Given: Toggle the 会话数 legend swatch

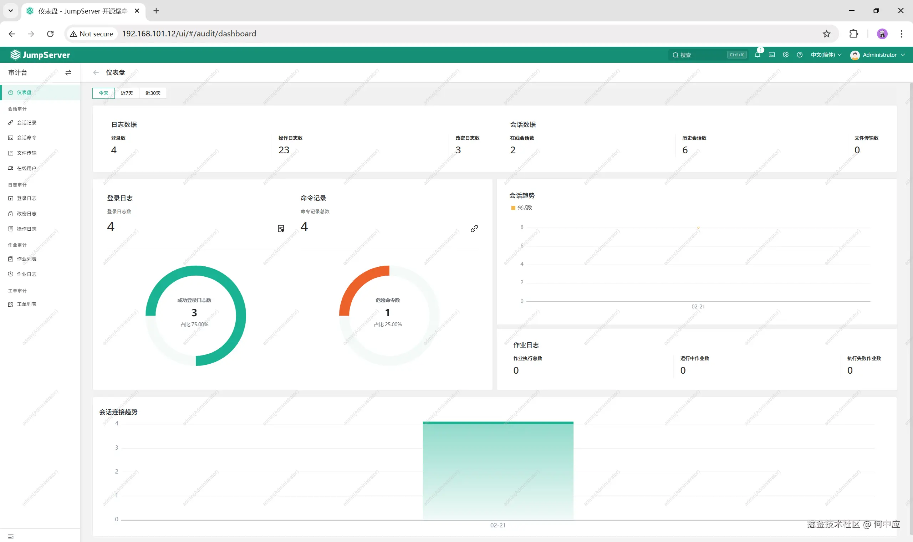Looking at the screenshot, I should coord(513,208).
